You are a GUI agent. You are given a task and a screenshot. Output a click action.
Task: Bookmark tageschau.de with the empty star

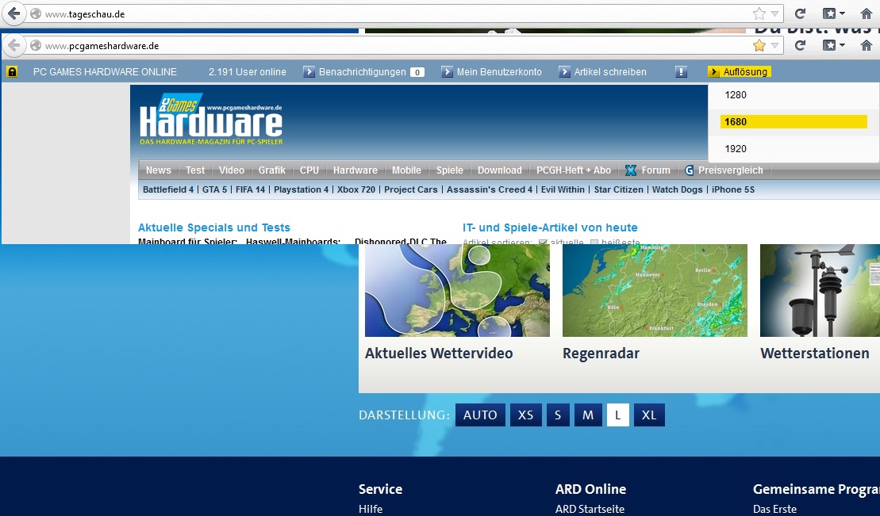pyautogui.click(x=759, y=13)
